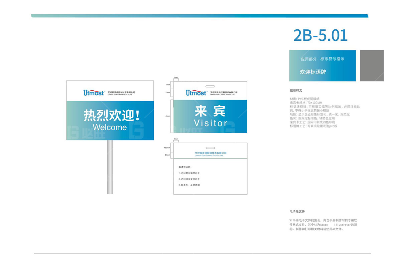Viewport: 401px width, 267px height.
Task: Click the paragraph starting with "VI手册电子文件的集合"
Action: point(324,225)
